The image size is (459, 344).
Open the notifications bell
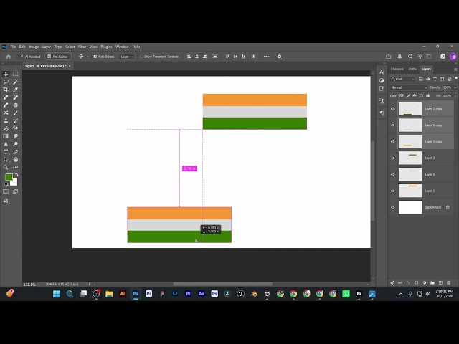[399, 57]
